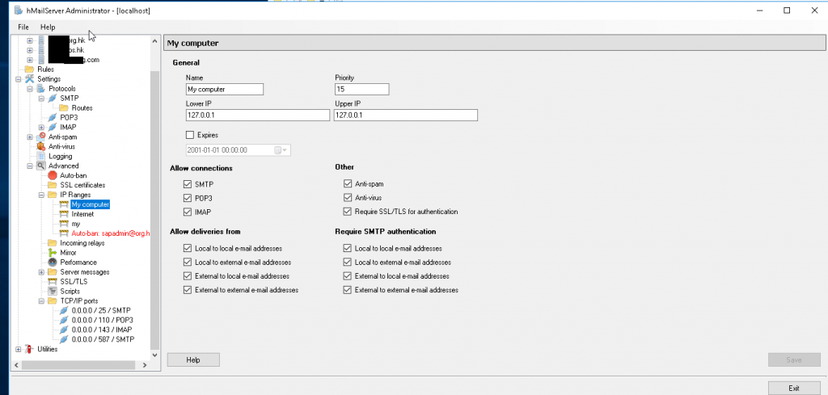Click the Lower IP input field
Viewport: 828px width, 395px height.
pos(258,115)
